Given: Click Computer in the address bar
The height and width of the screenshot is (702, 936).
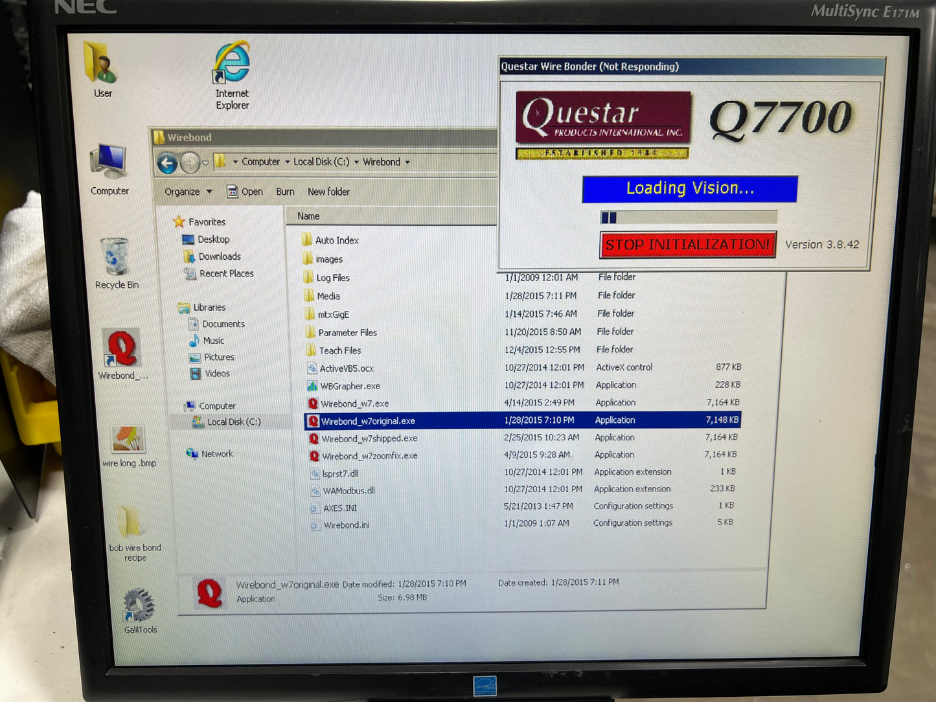Looking at the screenshot, I should [260, 162].
